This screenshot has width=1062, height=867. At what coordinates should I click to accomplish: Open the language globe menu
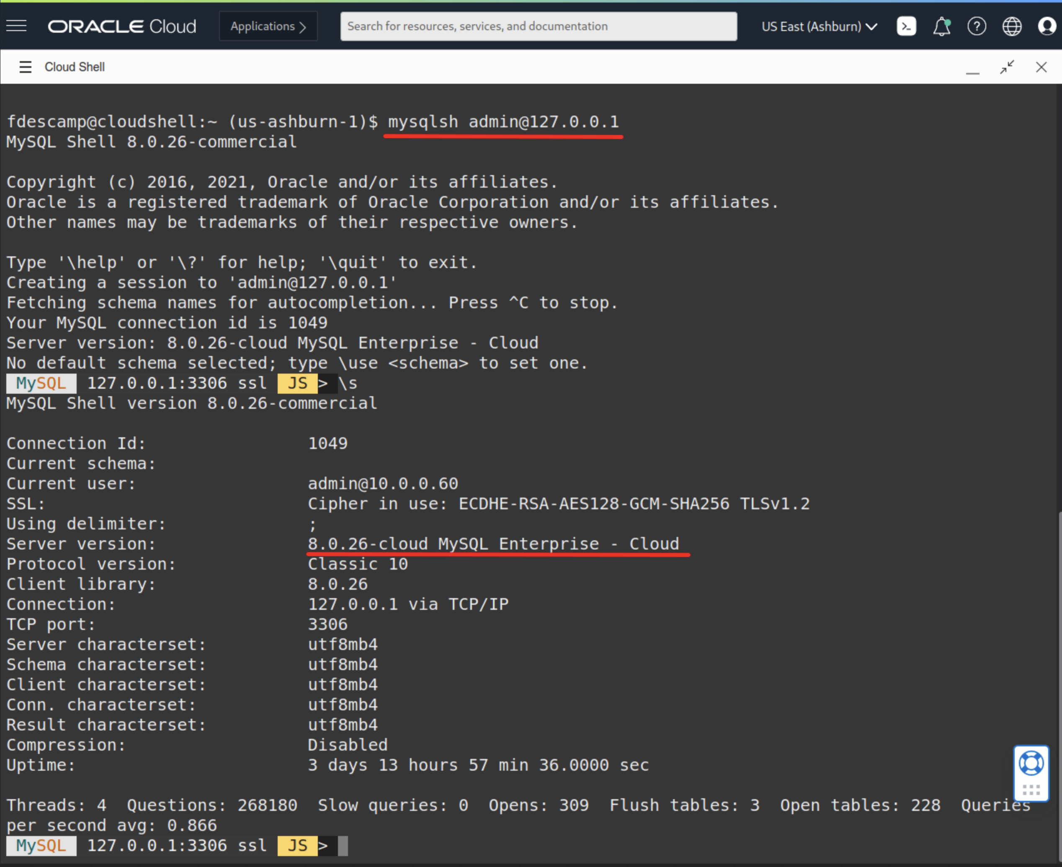click(1012, 26)
